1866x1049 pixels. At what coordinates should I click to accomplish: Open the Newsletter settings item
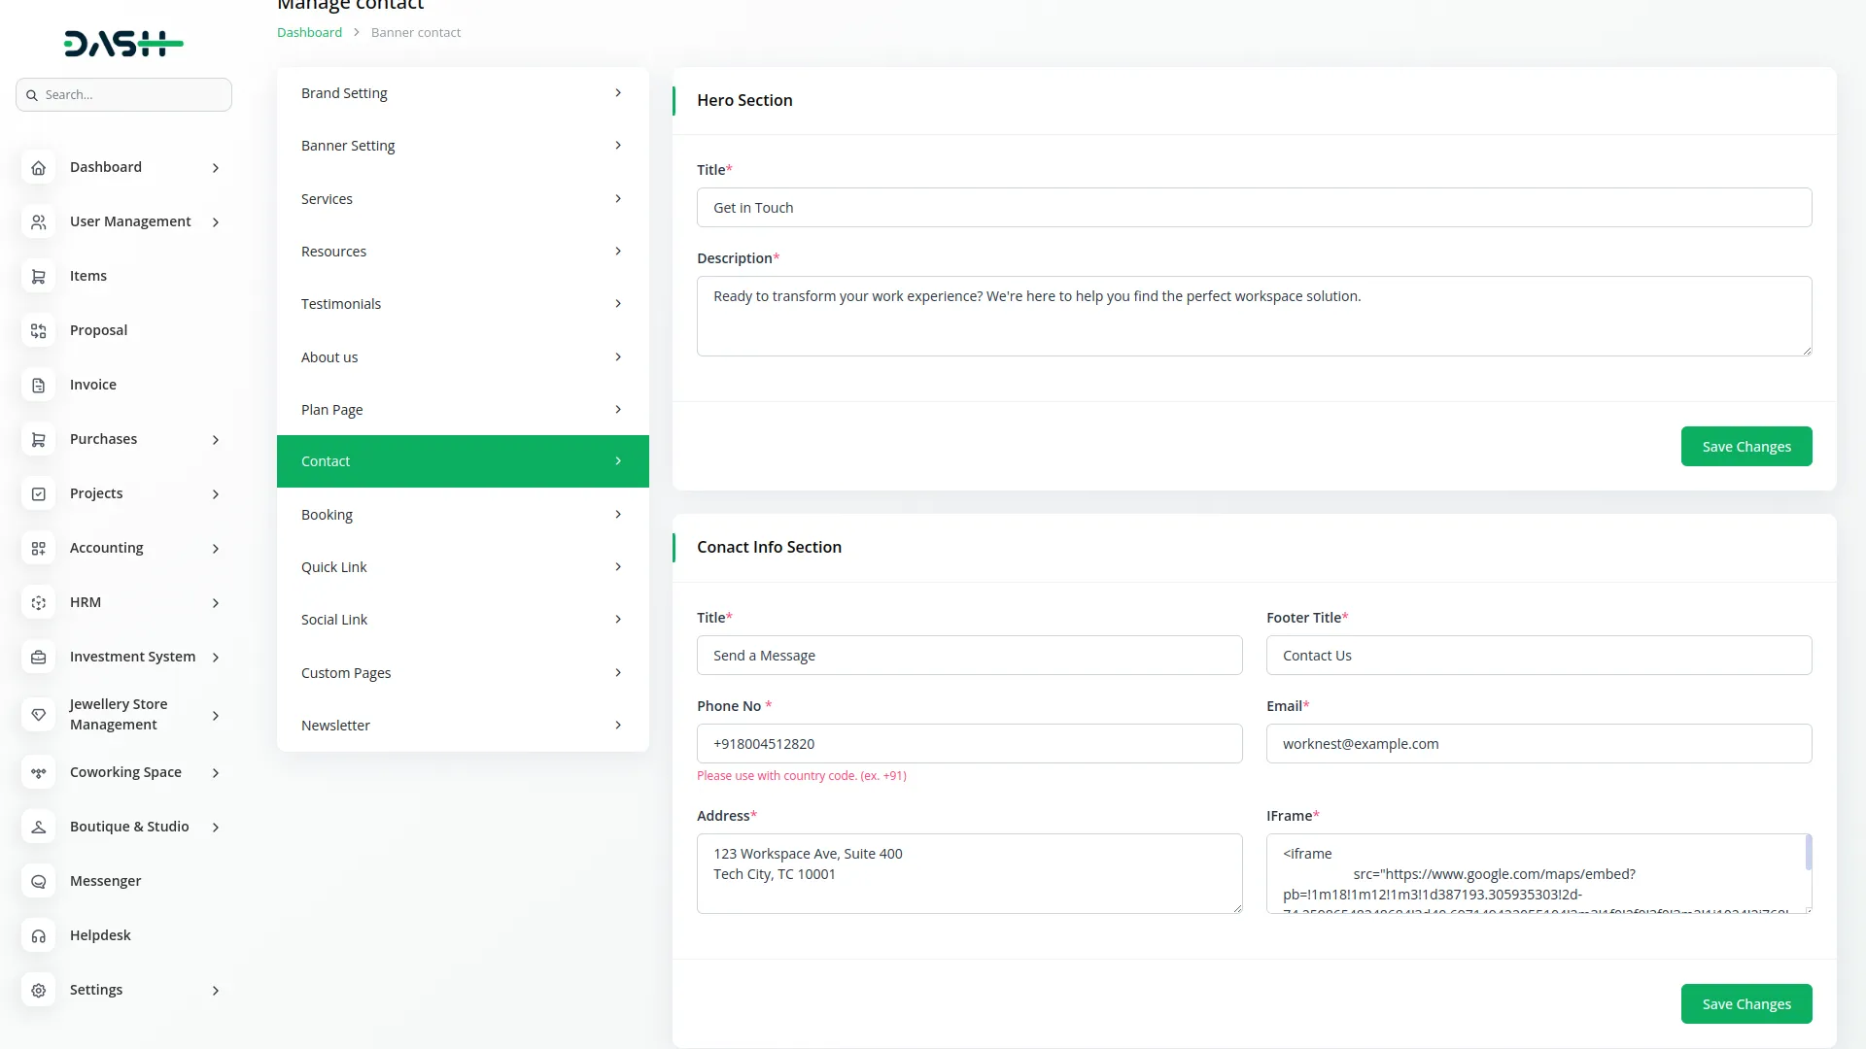click(462, 726)
